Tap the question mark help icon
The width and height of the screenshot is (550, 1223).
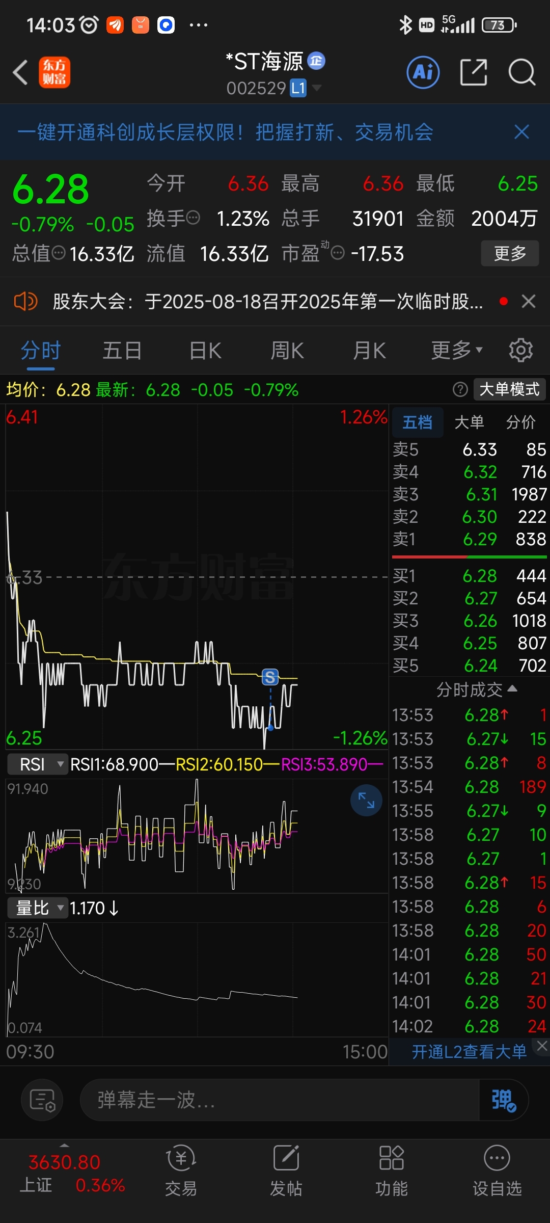[x=460, y=390]
